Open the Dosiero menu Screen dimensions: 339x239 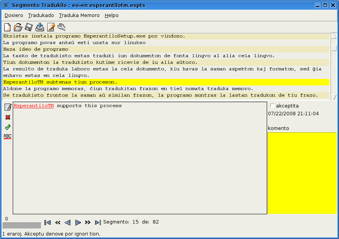point(14,15)
